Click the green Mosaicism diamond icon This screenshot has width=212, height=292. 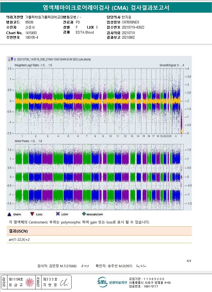click(x=84, y=214)
